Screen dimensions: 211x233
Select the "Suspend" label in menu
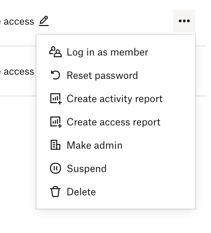87,169
